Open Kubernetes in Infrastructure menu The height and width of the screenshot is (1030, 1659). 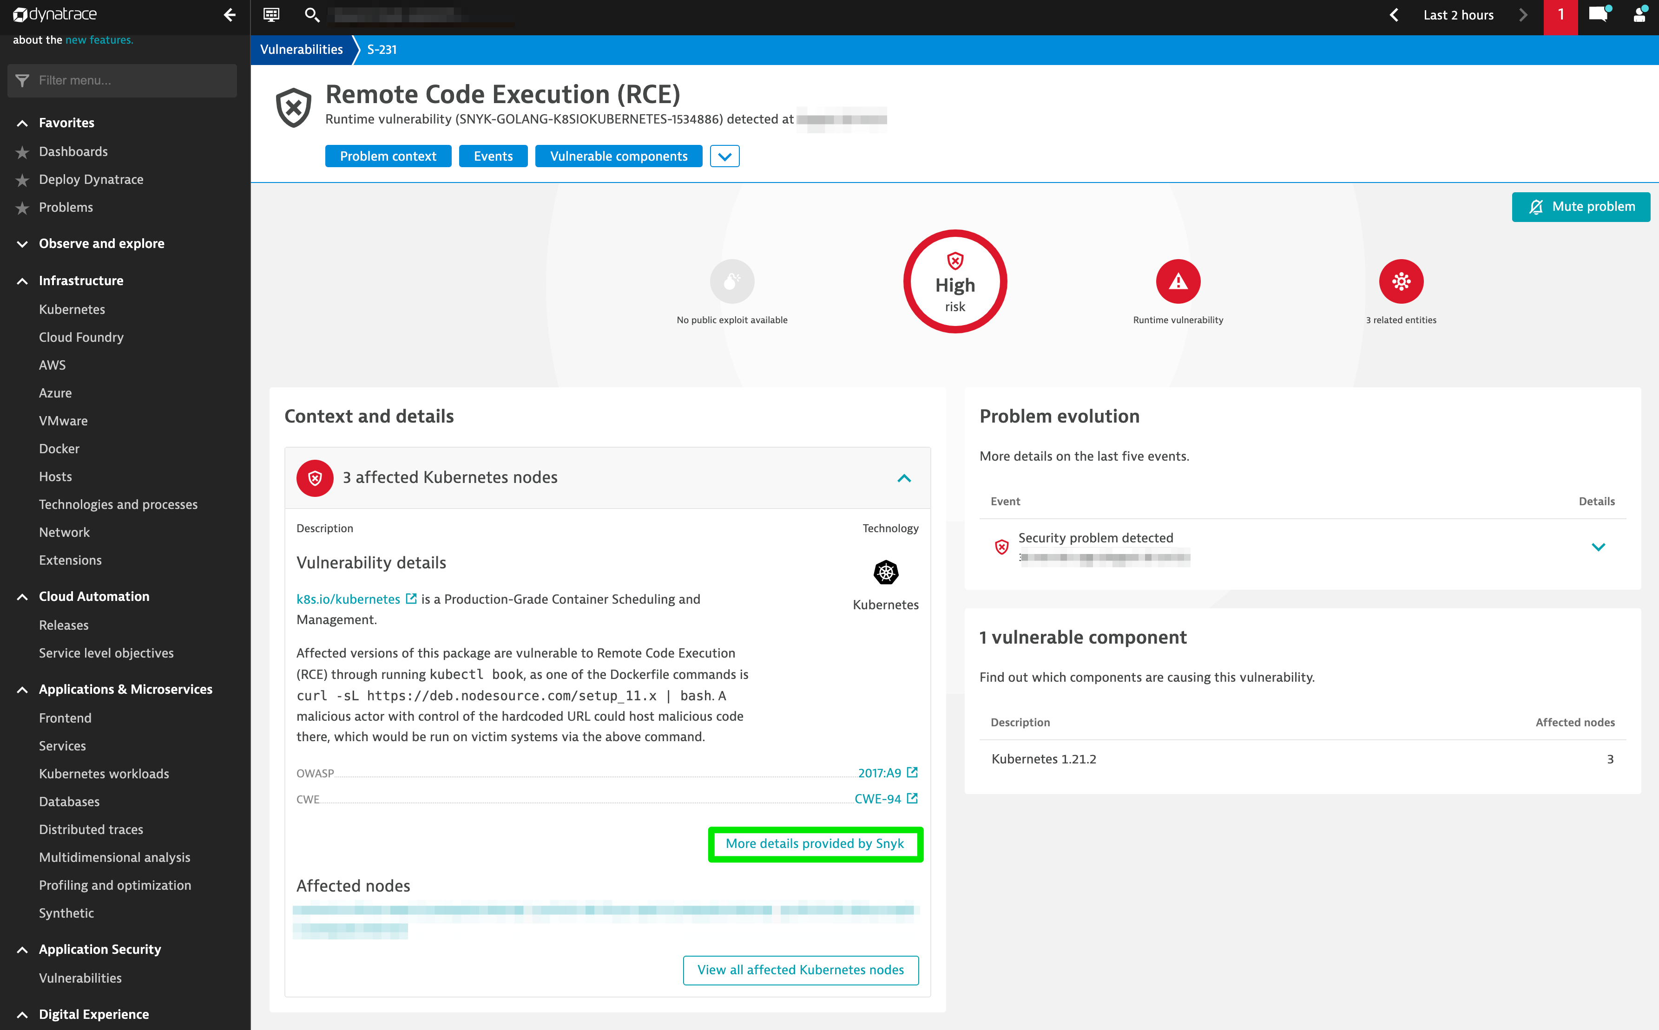pyautogui.click(x=72, y=309)
